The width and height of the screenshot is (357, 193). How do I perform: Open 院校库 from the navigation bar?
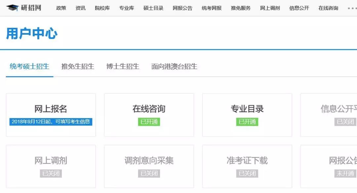click(102, 8)
